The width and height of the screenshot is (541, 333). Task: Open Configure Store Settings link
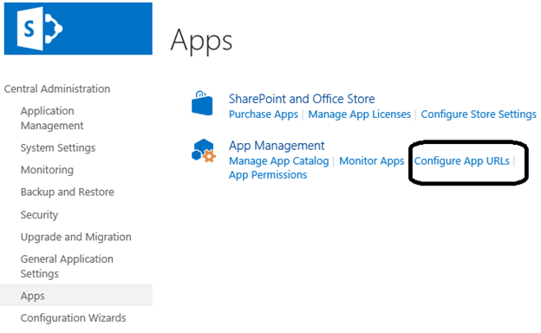[479, 114]
